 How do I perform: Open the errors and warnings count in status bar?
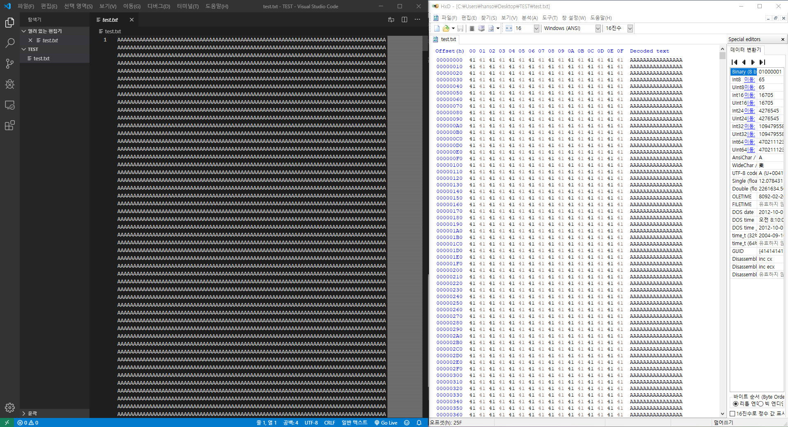click(28, 422)
